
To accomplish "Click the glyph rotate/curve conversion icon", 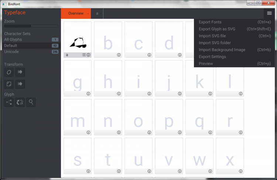I will (20, 102).
